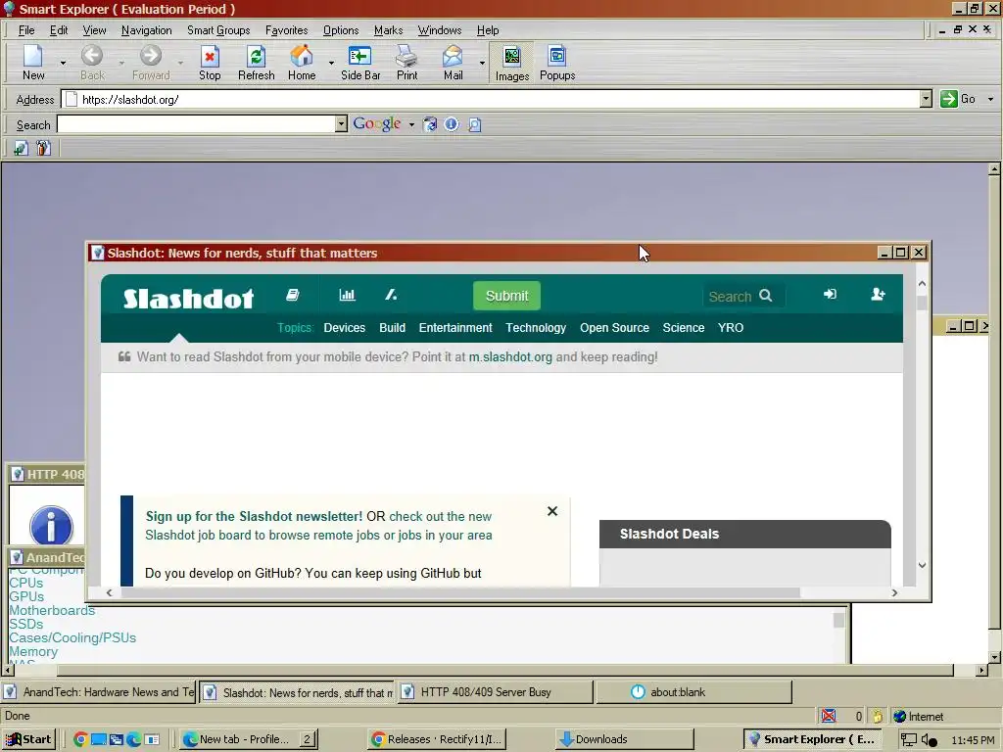Stop the page from loading
1003x752 pixels.
(210, 63)
